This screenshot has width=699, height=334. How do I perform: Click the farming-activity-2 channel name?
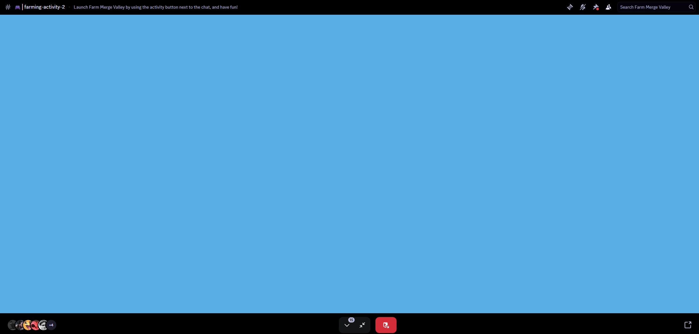pos(44,7)
